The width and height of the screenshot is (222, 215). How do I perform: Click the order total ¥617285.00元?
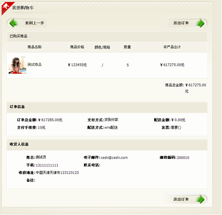pos(50,120)
